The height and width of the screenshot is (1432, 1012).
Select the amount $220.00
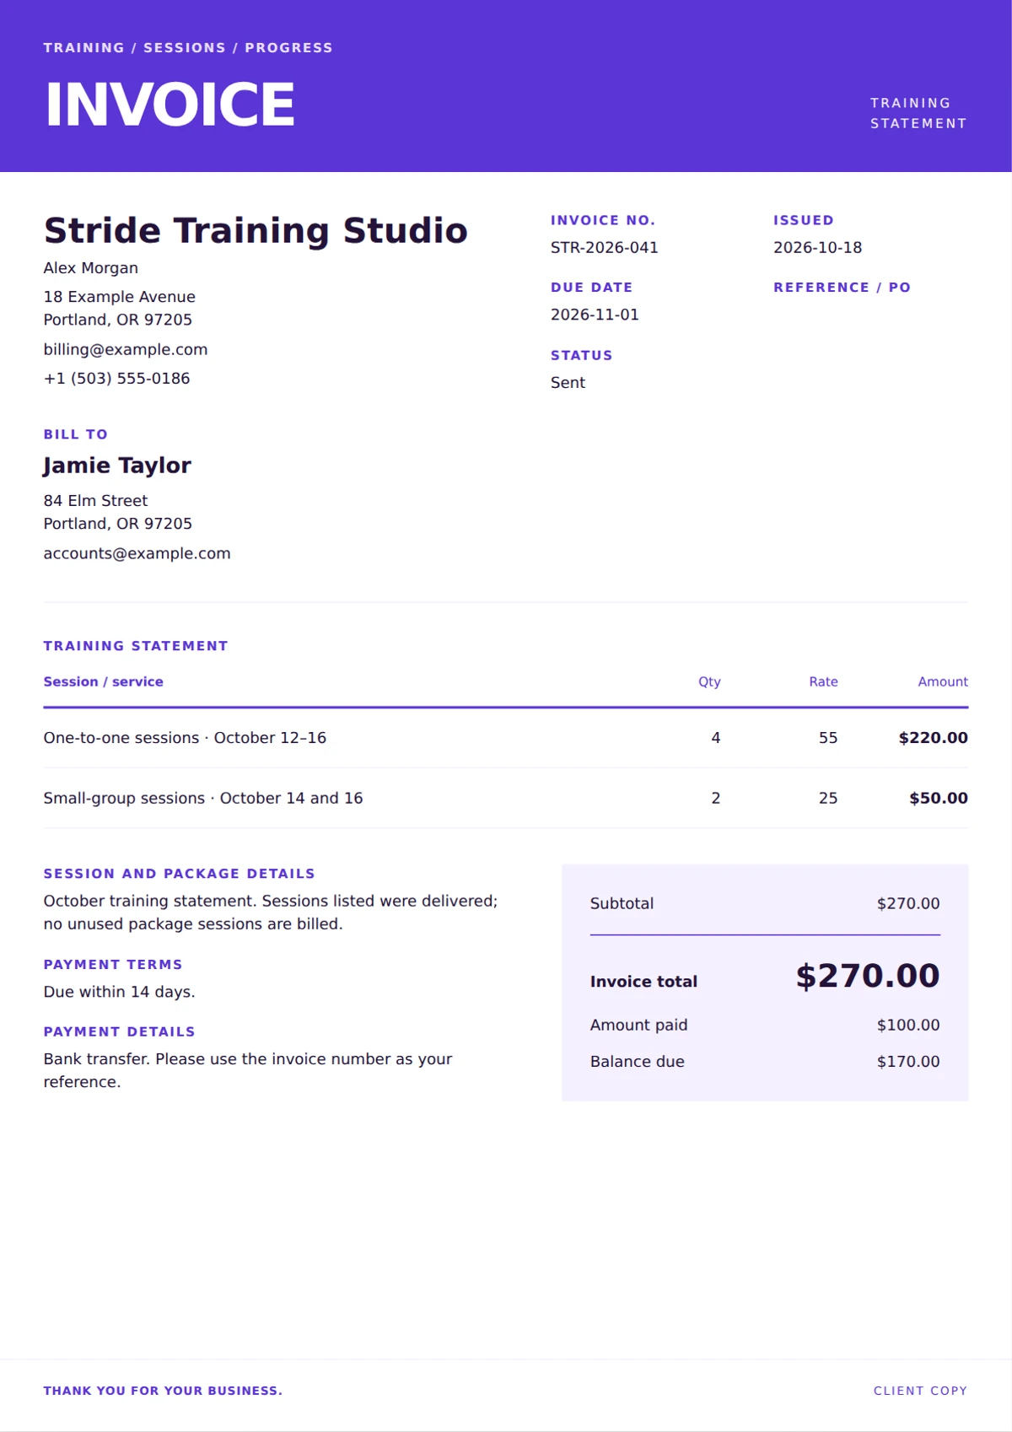point(934,738)
